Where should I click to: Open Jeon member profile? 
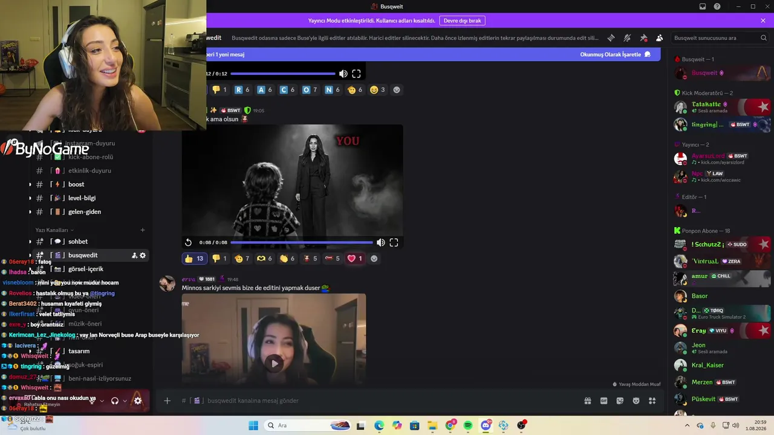723,348
